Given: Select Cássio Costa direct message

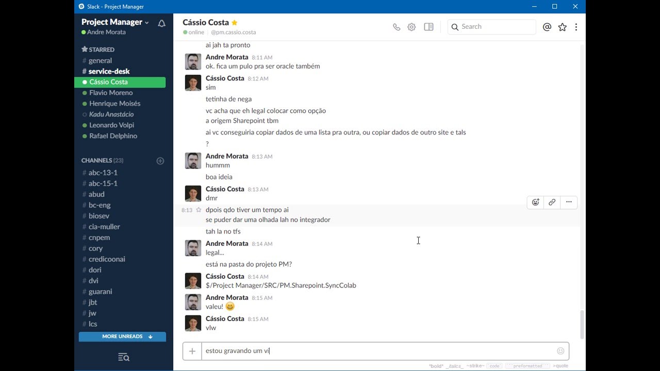Looking at the screenshot, I should point(120,82).
